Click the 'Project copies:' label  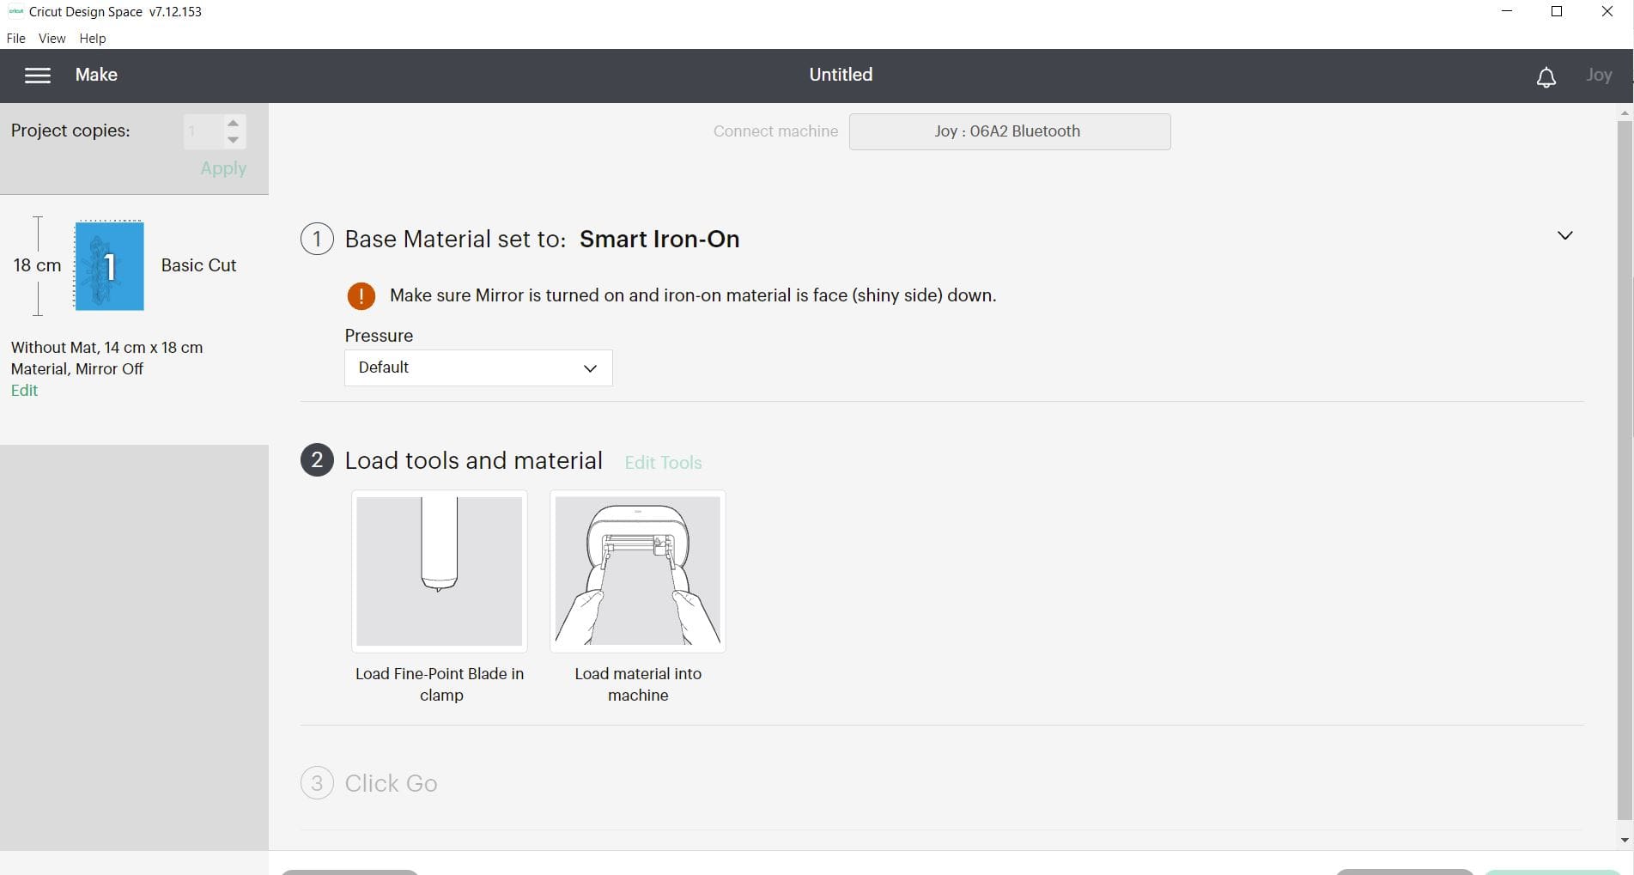pyautogui.click(x=70, y=131)
